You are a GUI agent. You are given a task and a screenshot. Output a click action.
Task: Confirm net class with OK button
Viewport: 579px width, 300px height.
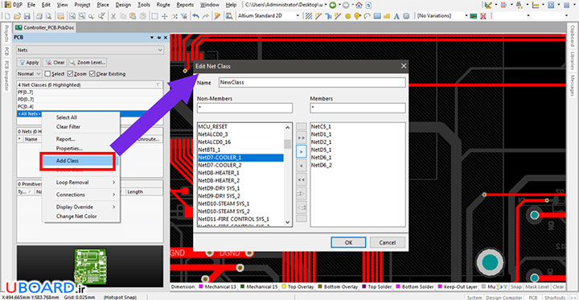point(348,243)
